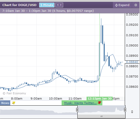
Task: Click the 8:00am time axis label
Action: click(x=17, y=99)
